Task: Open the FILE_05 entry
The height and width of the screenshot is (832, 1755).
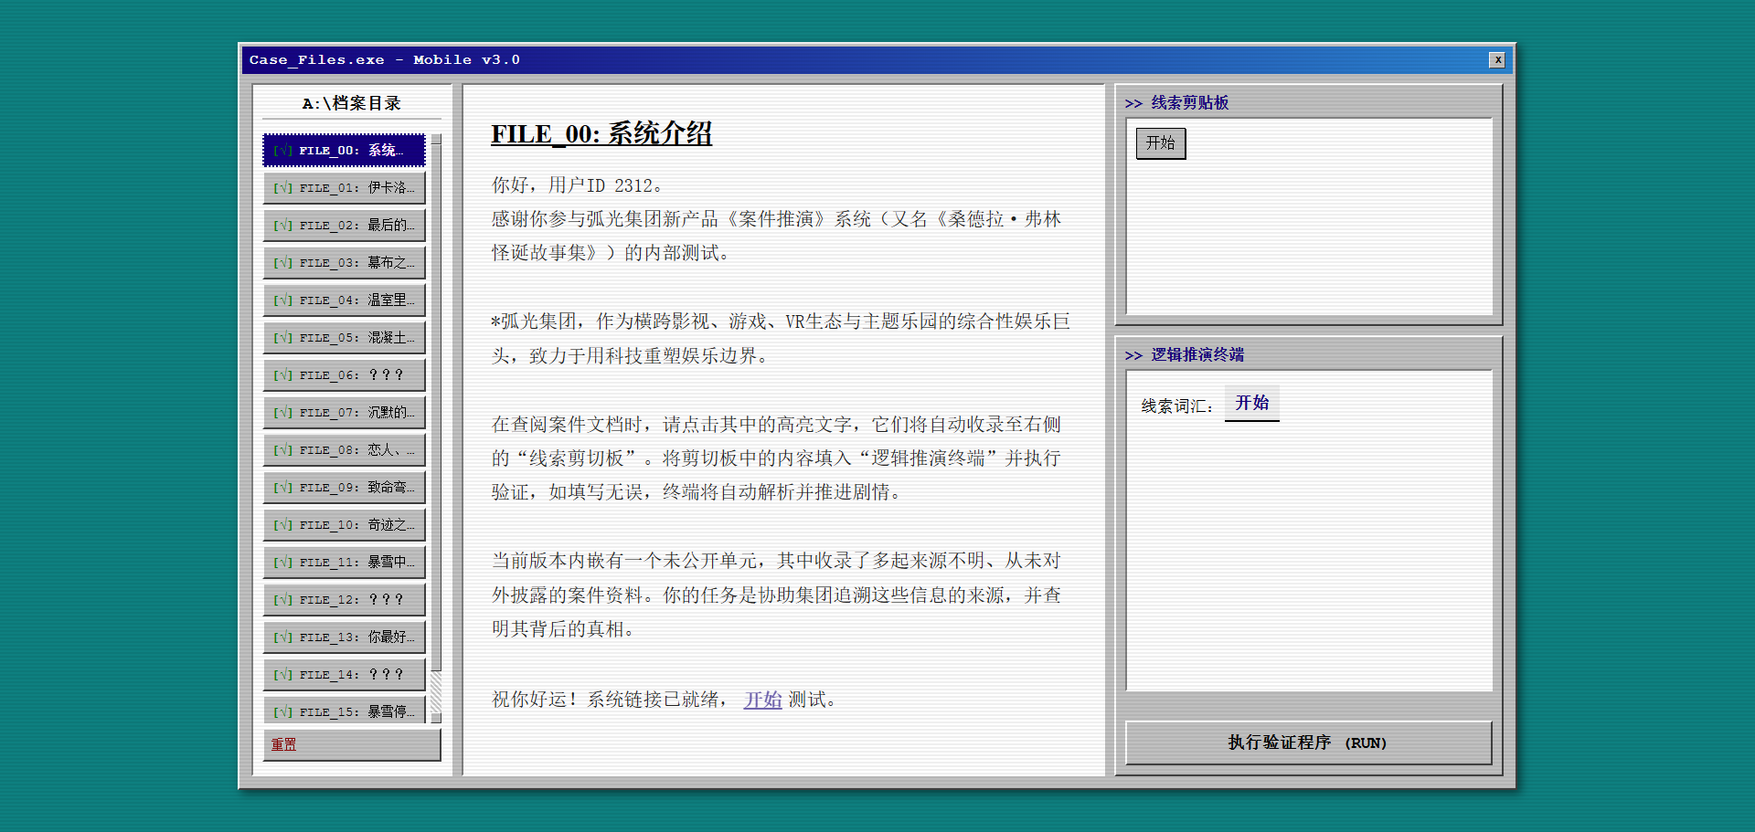Action: (344, 338)
